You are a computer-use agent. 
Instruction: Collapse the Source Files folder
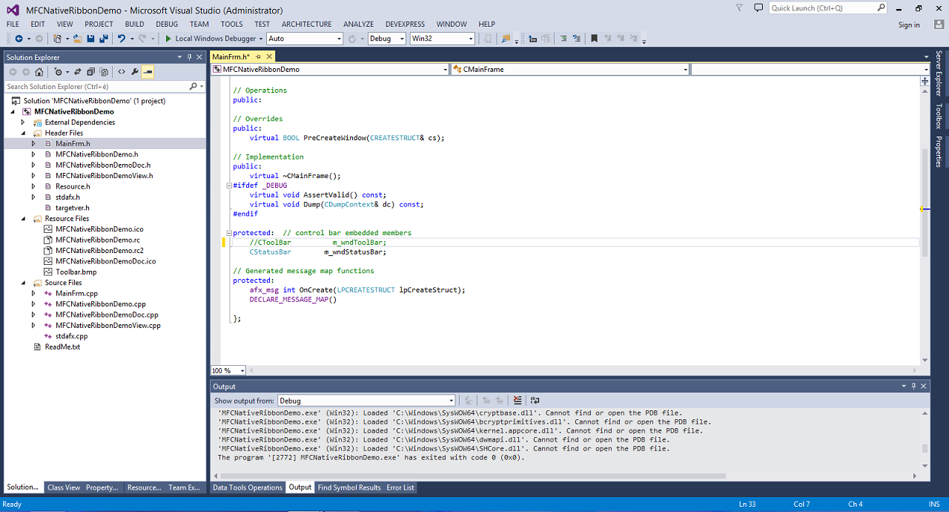(x=23, y=283)
